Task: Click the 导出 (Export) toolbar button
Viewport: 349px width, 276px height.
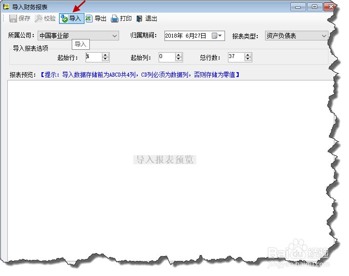Action: point(96,19)
